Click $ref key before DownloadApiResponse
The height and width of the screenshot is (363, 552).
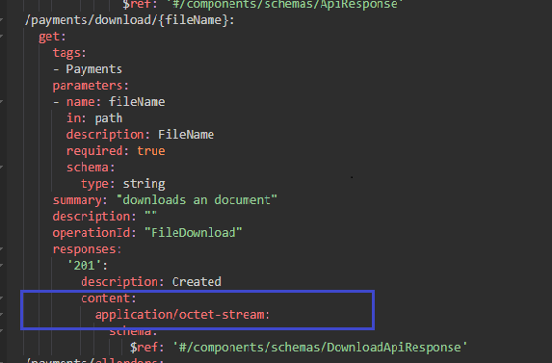pyautogui.click(x=147, y=348)
